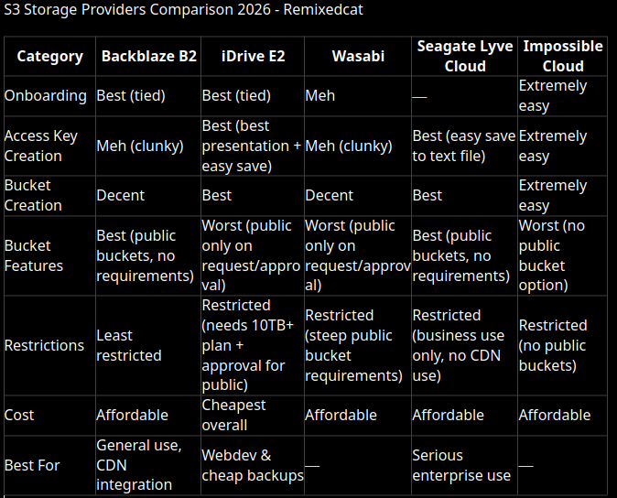Select the Onboarding row label
The height and width of the screenshot is (498, 617).
pyautogui.click(x=45, y=95)
